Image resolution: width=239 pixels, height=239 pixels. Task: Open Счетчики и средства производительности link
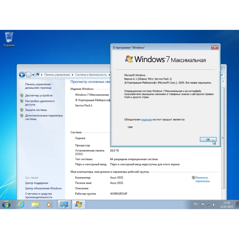39,195
